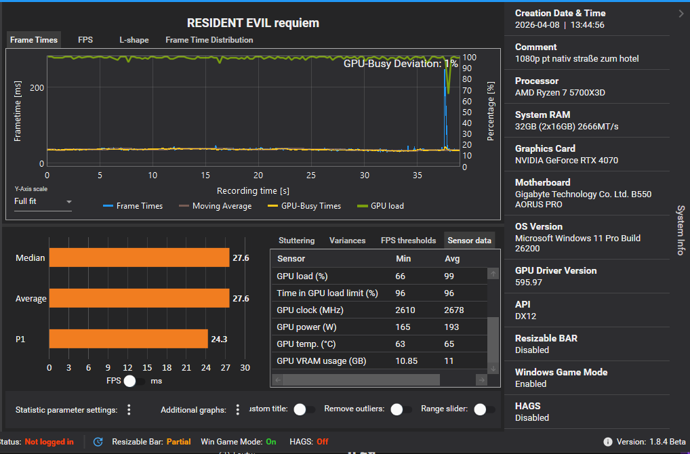Image resolution: width=690 pixels, height=454 pixels.
Task: Open the Stuttering tab
Action: (297, 240)
